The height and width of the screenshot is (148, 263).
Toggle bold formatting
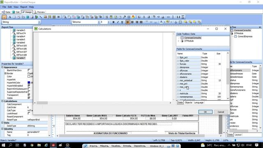[113, 22]
